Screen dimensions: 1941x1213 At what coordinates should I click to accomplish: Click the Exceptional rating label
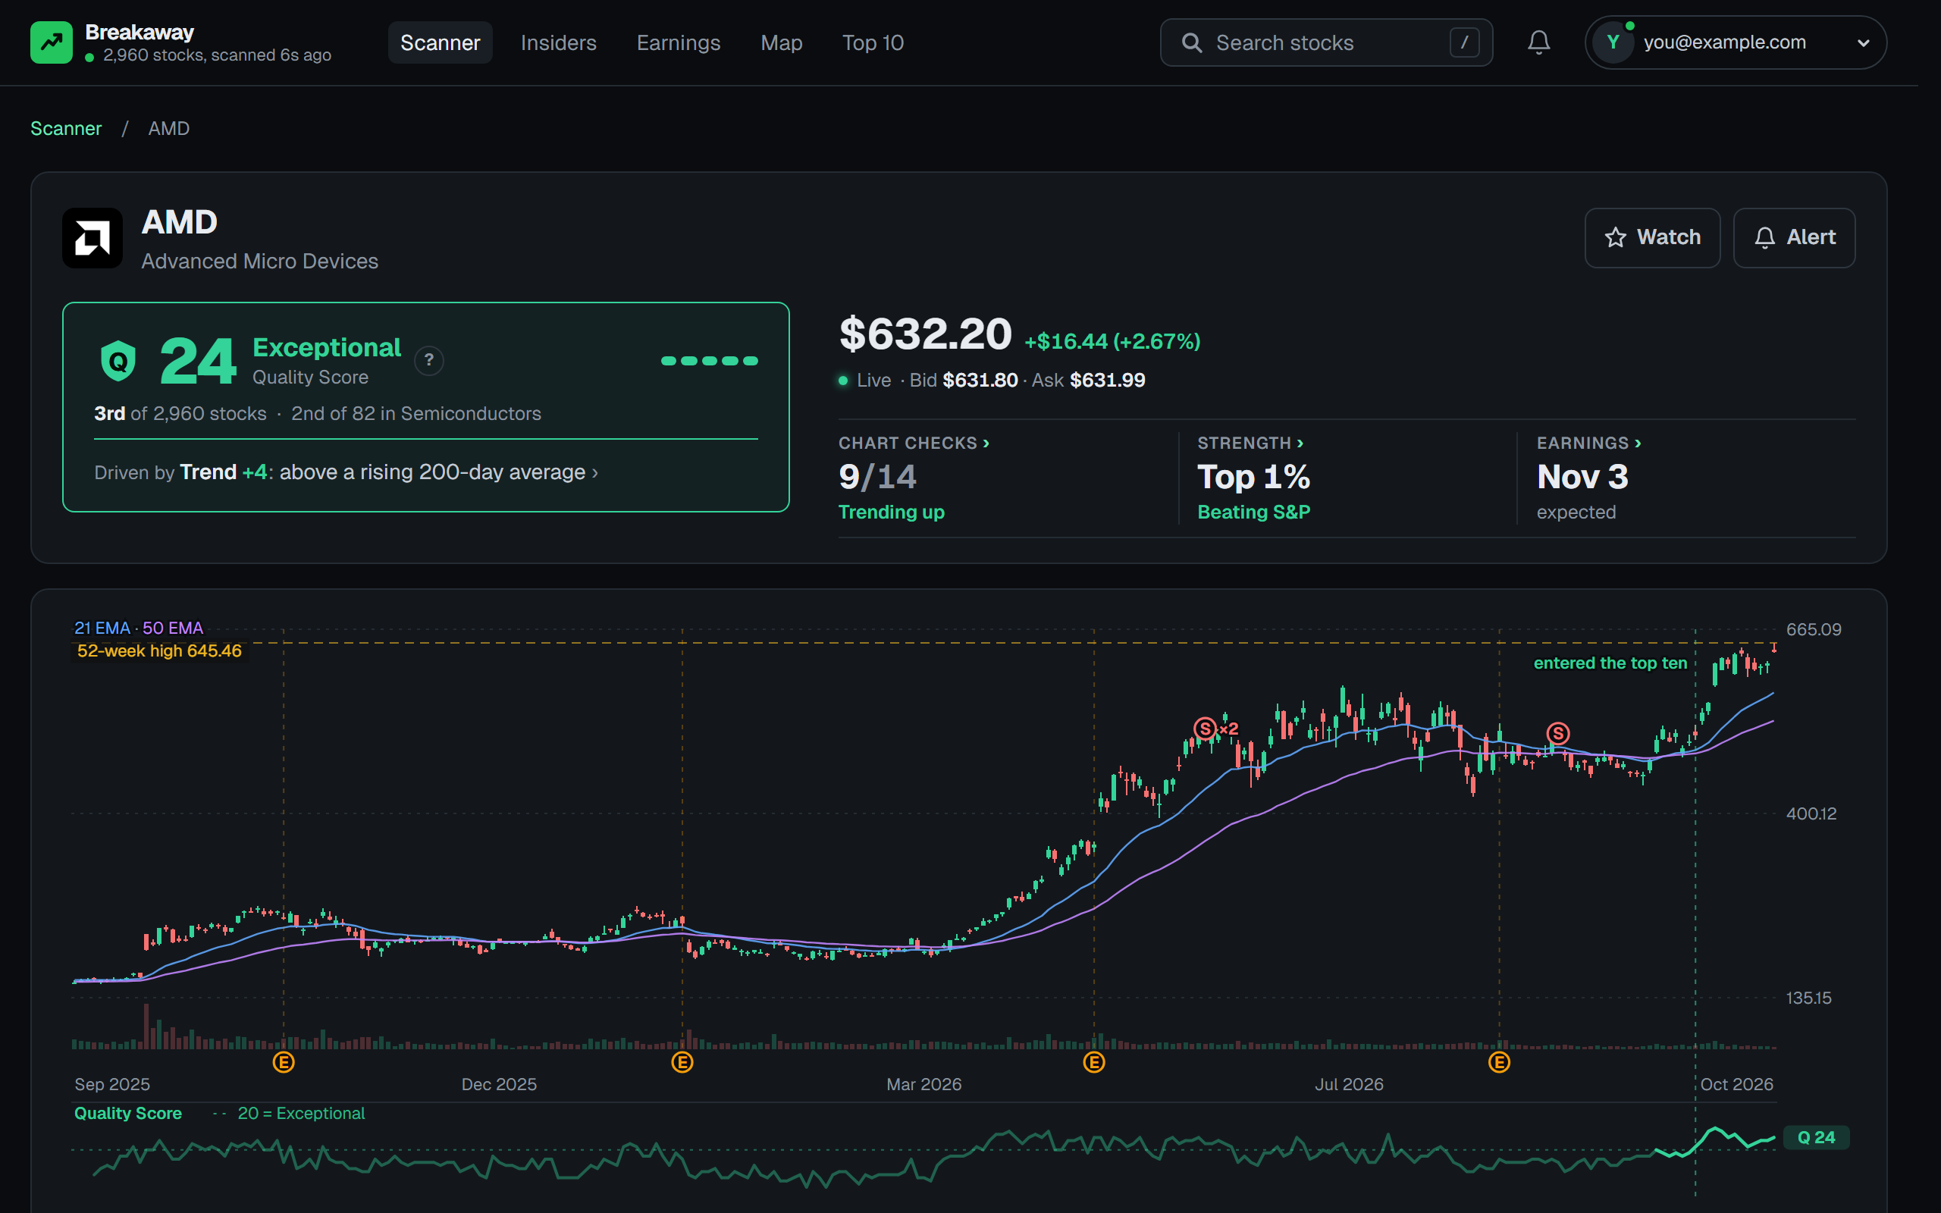327,347
